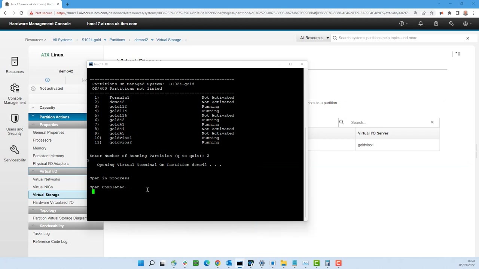
Task: Open the HMC help question-mark icon
Action: click(402, 24)
